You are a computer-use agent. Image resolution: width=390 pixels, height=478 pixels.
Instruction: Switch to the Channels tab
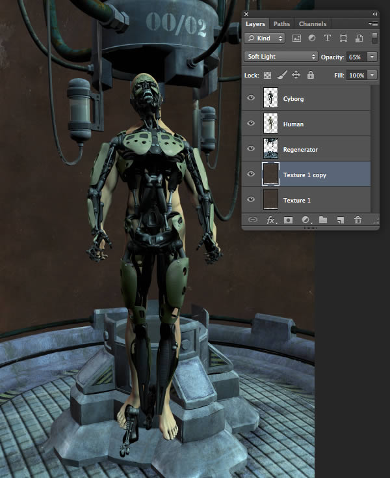[313, 24]
